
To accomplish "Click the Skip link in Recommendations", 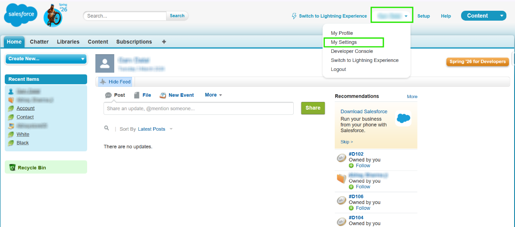I will pos(346,142).
